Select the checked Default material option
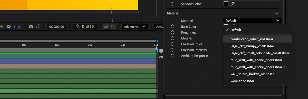Screen dimensions: 308x99 (x=257, y=30)
